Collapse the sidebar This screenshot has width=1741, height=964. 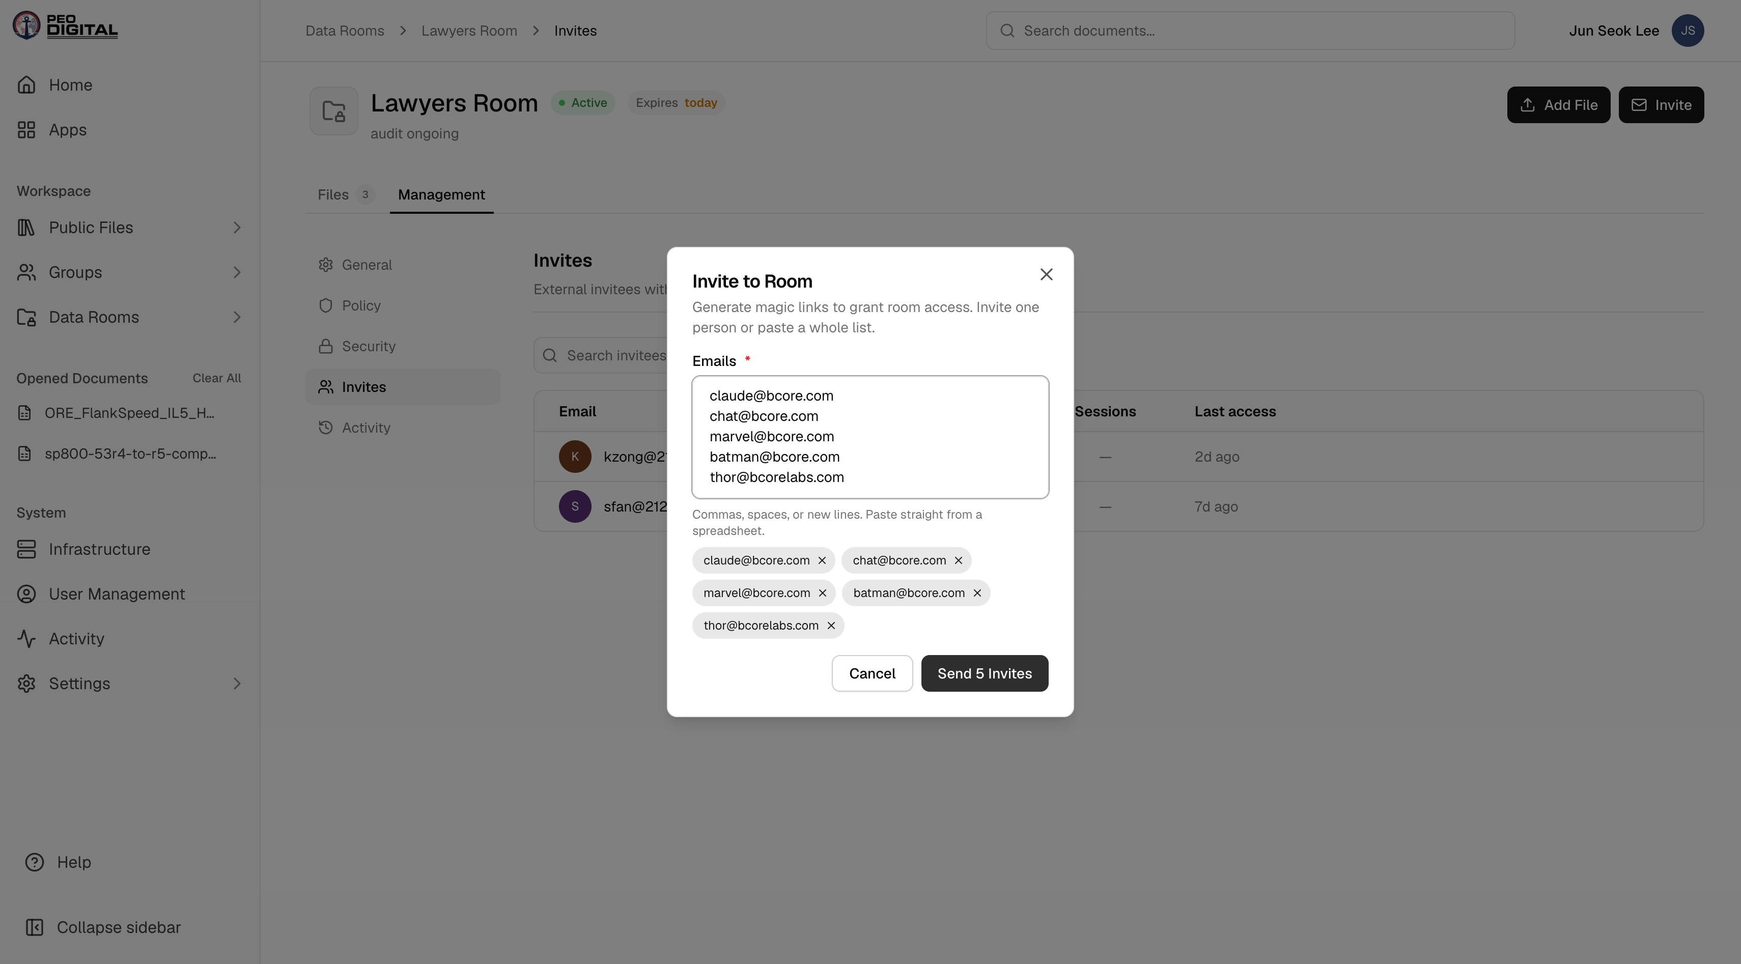(x=103, y=927)
